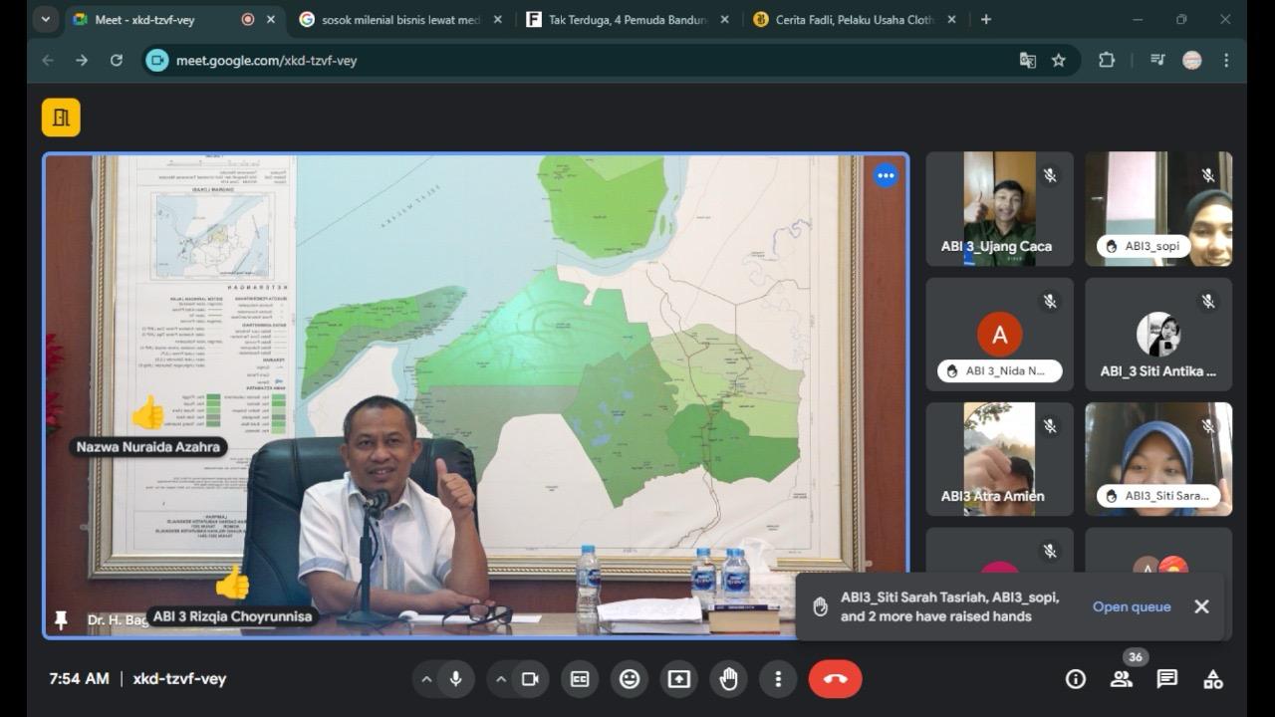1275x717 pixels.
Task: Open the chat messages panel
Action: [1167, 679]
